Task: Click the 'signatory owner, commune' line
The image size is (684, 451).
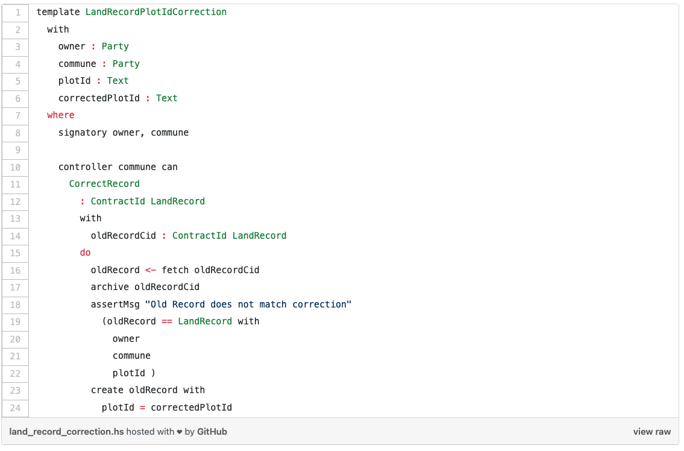Action: (x=124, y=133)
